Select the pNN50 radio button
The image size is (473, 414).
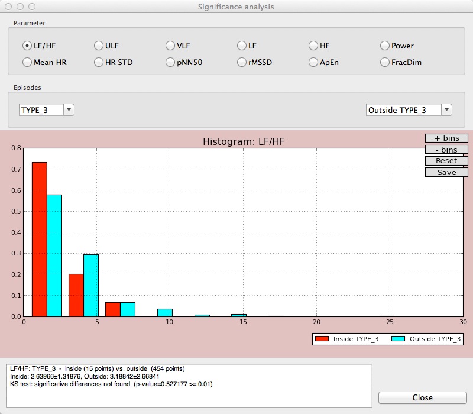tap(170, 62)
